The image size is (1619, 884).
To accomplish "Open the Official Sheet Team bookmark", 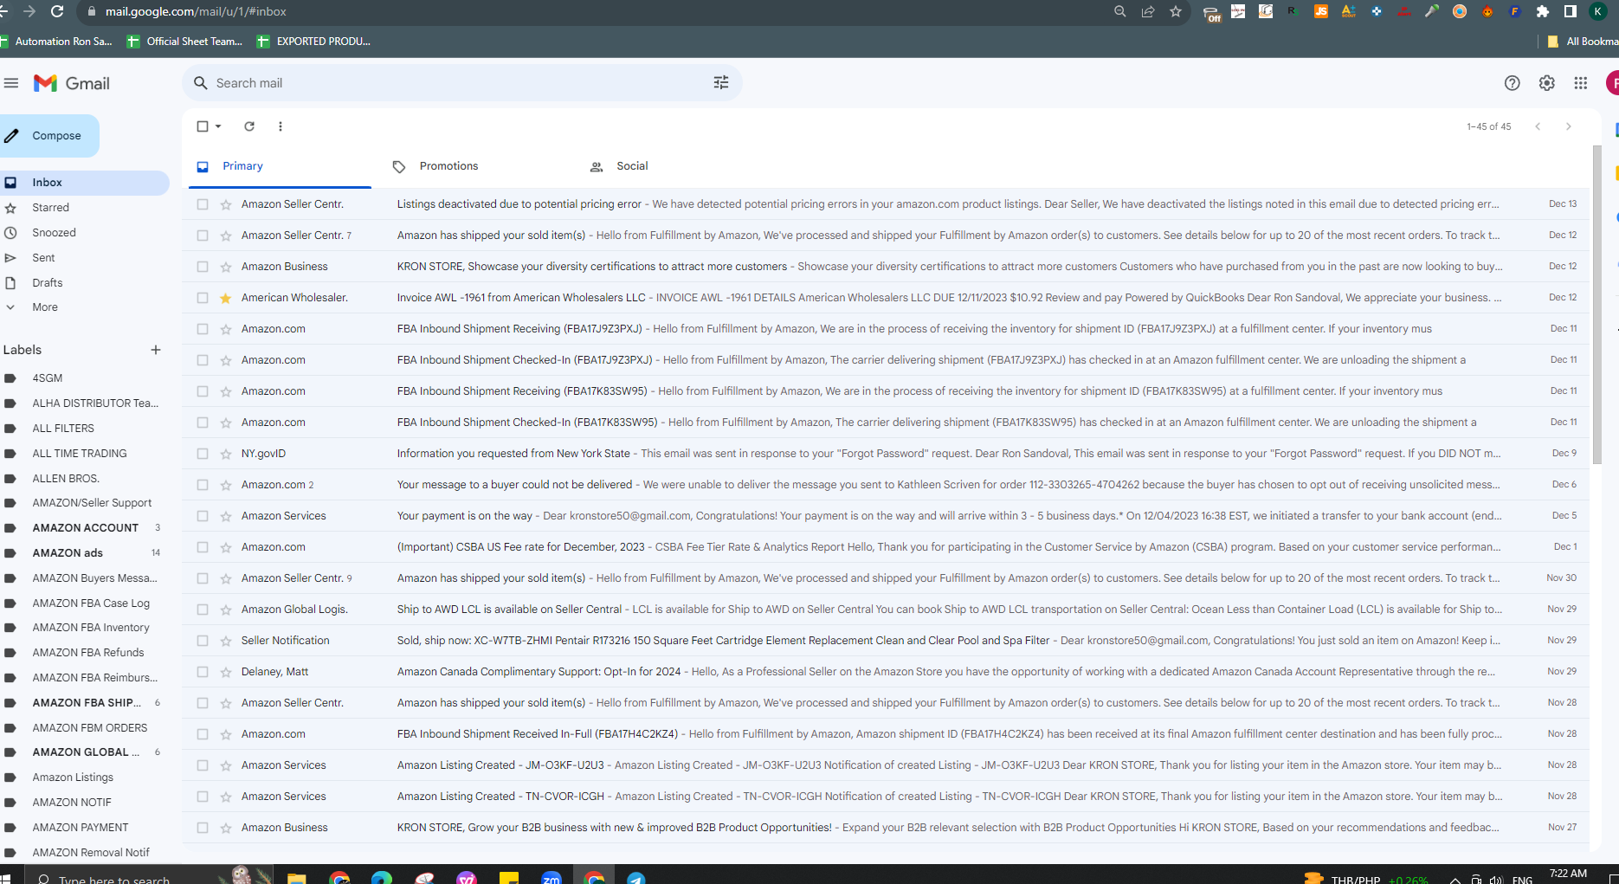I will point(185,42).
